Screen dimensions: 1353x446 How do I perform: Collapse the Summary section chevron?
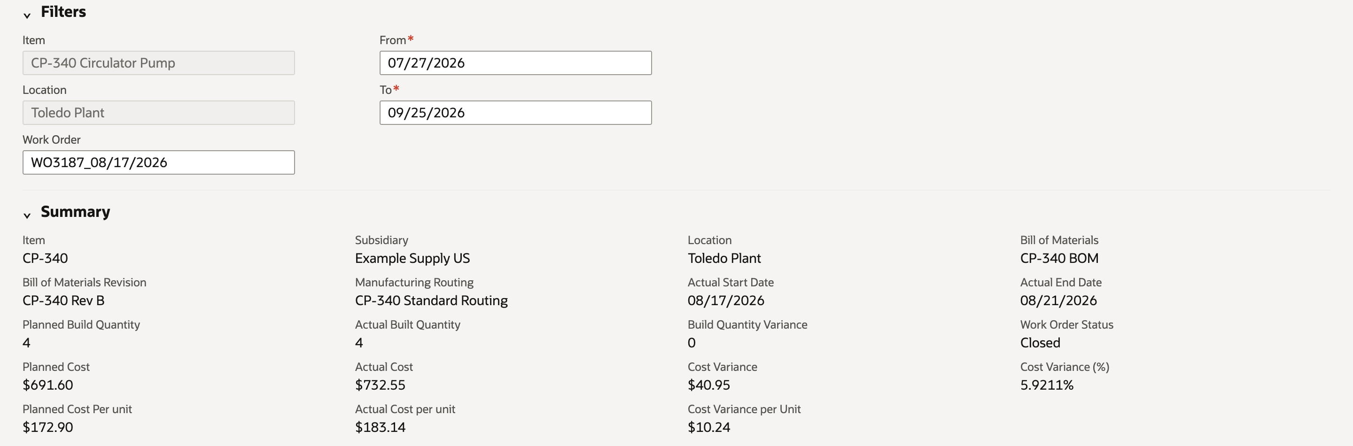point(27,215)
